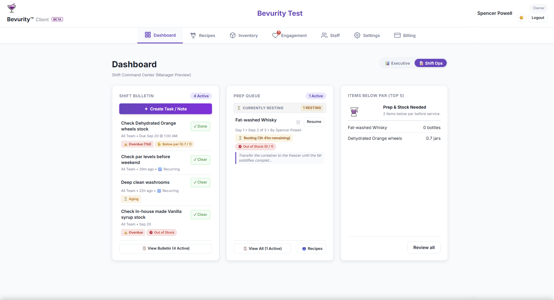Click the Aging badge under washrooms
This screenshot has width=554, height=300.
(x=131, y=199)
